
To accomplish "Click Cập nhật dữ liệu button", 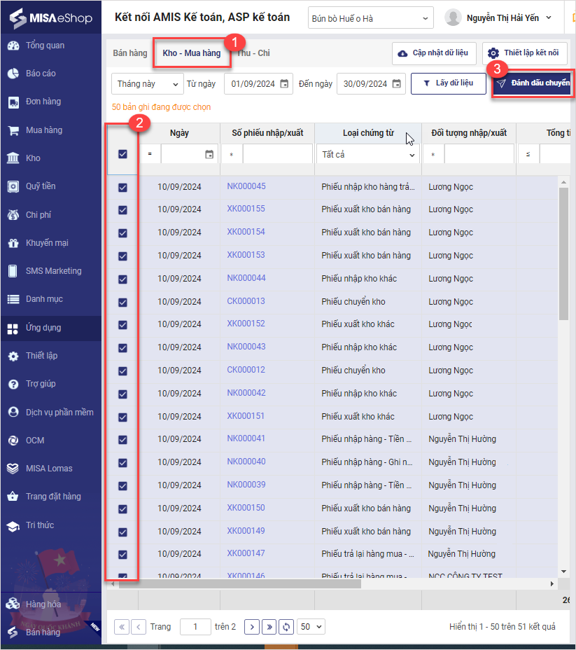I will click(434, 53).
